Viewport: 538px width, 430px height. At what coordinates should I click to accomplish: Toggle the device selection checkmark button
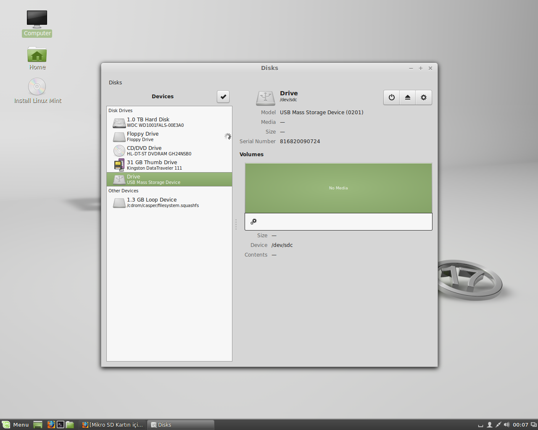point(223,97)
